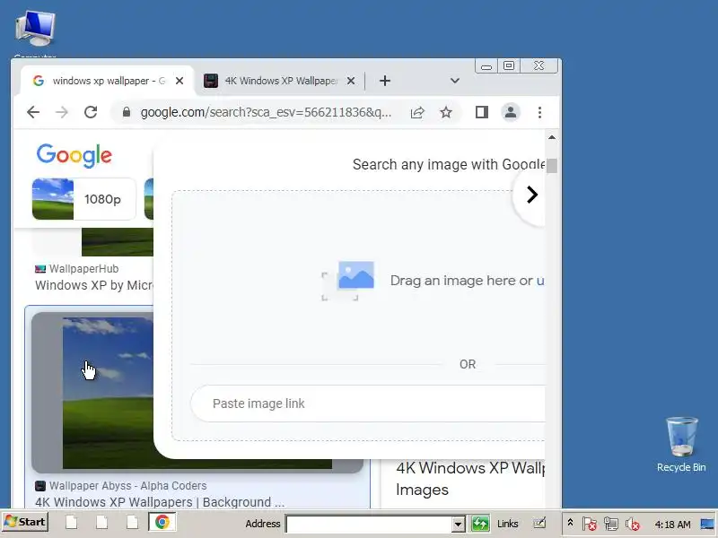
Task: Click the address bar URL
Action: click(x=266, y=112)
